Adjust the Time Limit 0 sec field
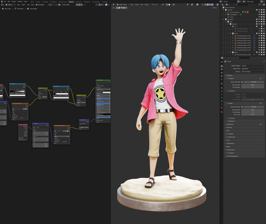 pyautogui.click(x=253, y=115)
